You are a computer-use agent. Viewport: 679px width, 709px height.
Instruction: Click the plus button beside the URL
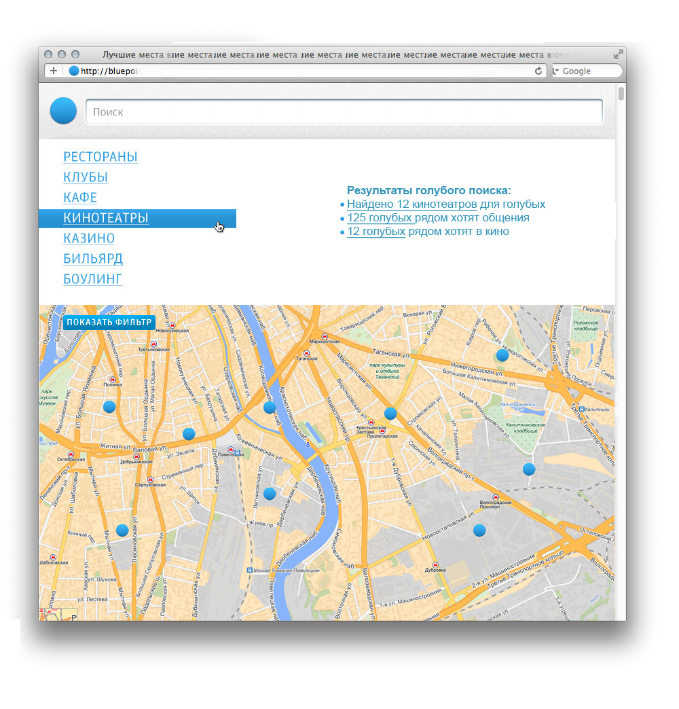click(x=54, y=71)
